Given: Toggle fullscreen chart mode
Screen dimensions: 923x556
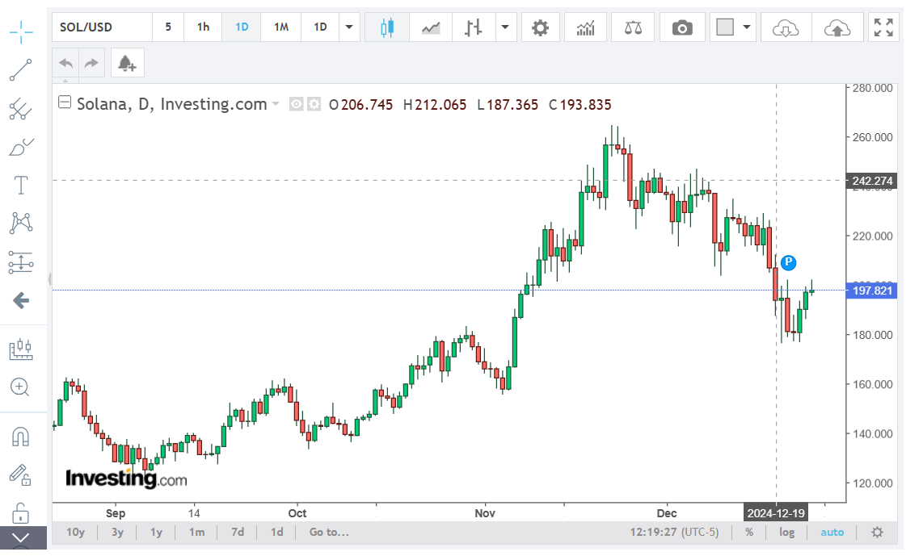Looking at the screenshot, I should tap(883, 27).
